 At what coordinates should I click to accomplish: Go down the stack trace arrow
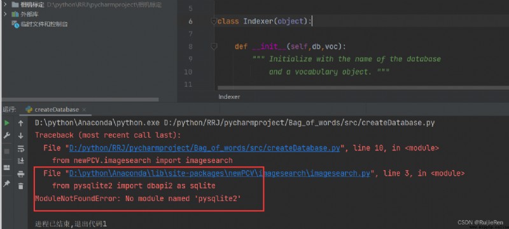(x=21, y=136)
